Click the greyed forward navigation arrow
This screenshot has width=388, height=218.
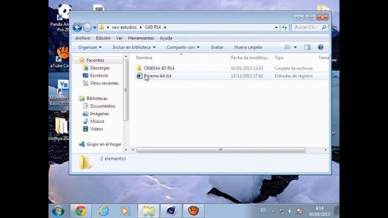pyautogui.click(x=87, y=27)
